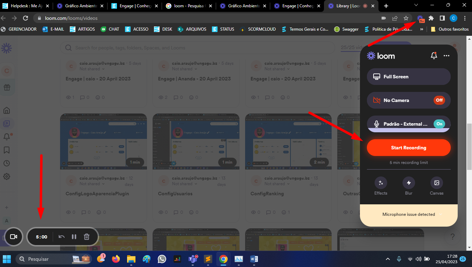
Task: Open the Full Screen recording mode selector
Action: (x=408, y=77)
